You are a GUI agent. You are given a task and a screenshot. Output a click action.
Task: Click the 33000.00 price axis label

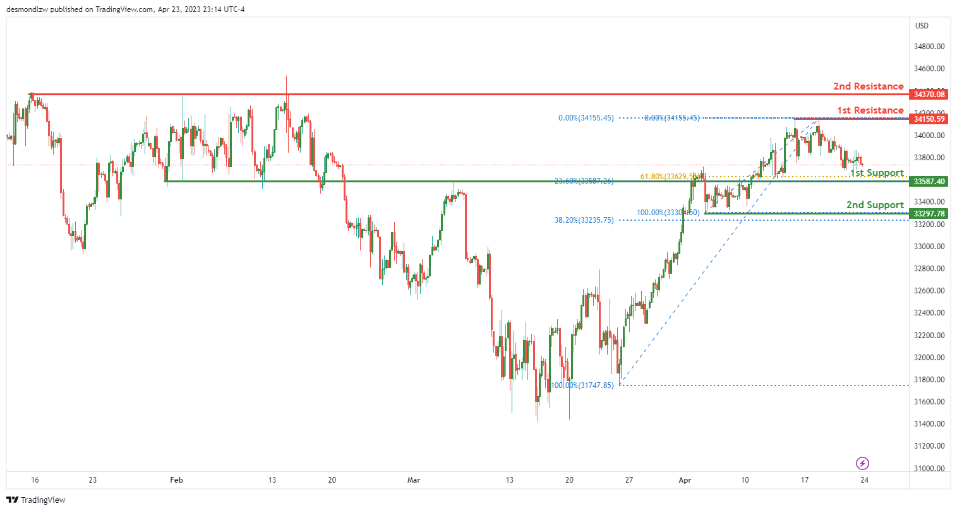tap(929, 247)
